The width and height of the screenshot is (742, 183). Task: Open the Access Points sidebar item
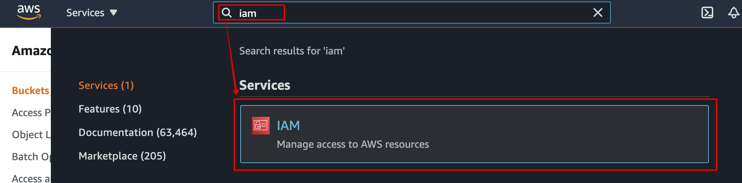click(31, 112)
